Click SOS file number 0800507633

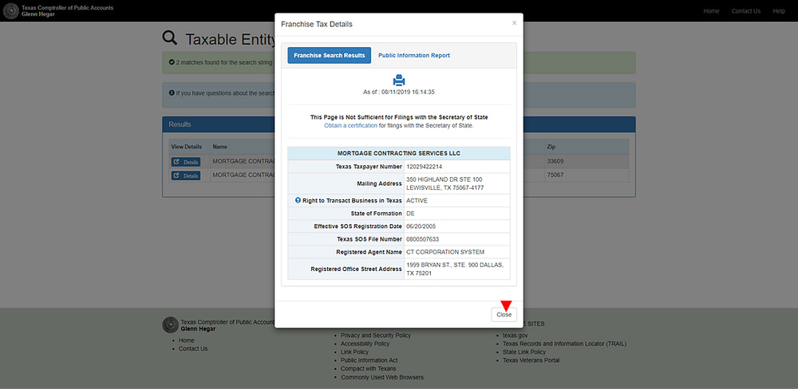click(422, 239)
